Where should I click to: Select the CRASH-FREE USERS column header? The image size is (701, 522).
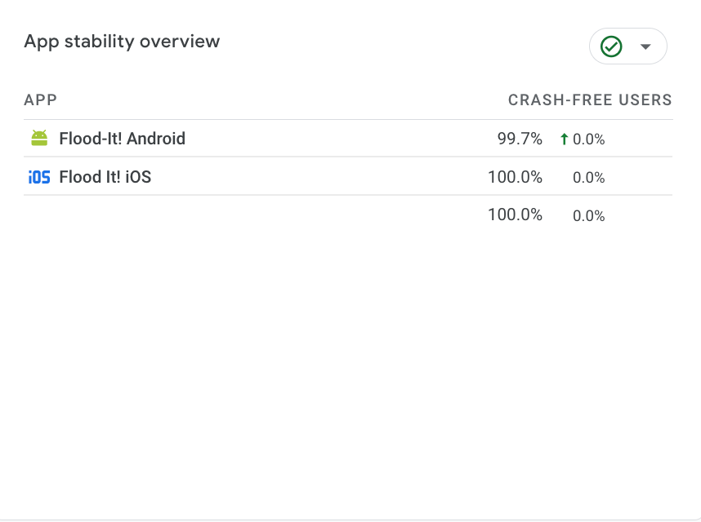[x=590, y=100]
